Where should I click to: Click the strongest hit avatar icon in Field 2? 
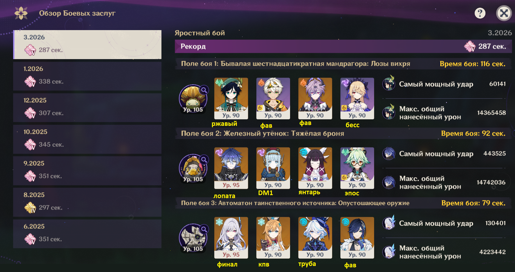(389, 154)
